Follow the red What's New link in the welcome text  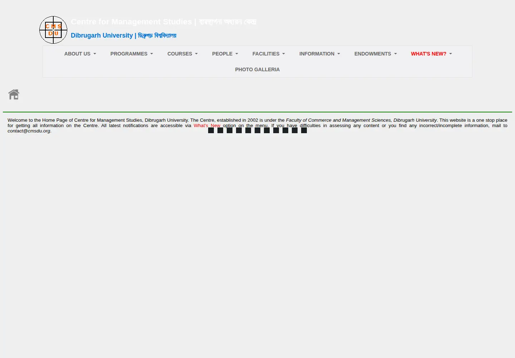pos(207,126)
